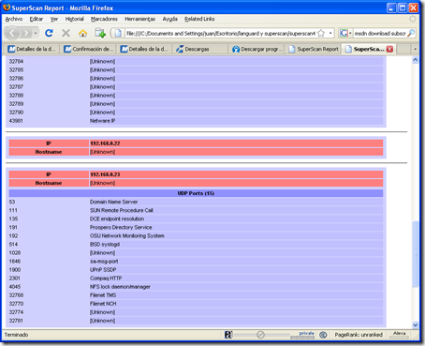425x346 pixels.
Task: Click the status bar slider circle
Action: [260, 335]
